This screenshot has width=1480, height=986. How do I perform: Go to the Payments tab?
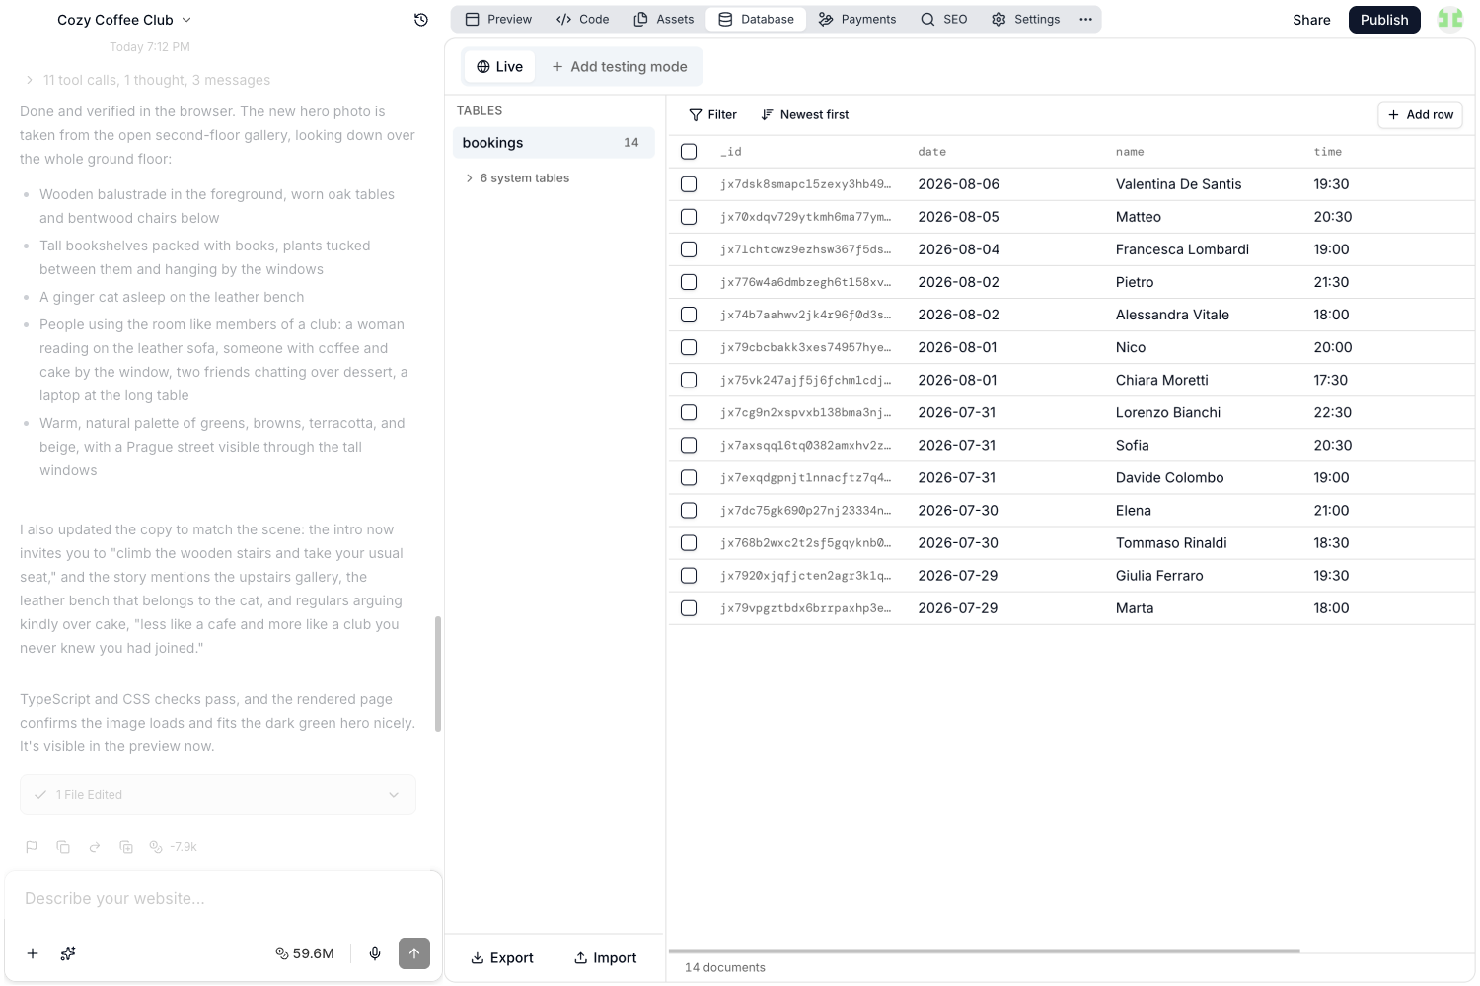(x=857, y=19)
